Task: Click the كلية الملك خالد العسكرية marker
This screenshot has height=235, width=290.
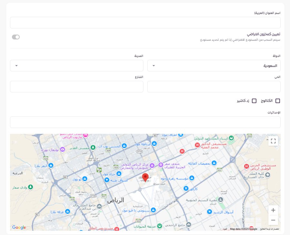Action: (267, 175)
